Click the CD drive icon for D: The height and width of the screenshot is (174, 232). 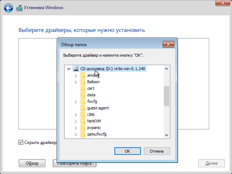[76, 69]
